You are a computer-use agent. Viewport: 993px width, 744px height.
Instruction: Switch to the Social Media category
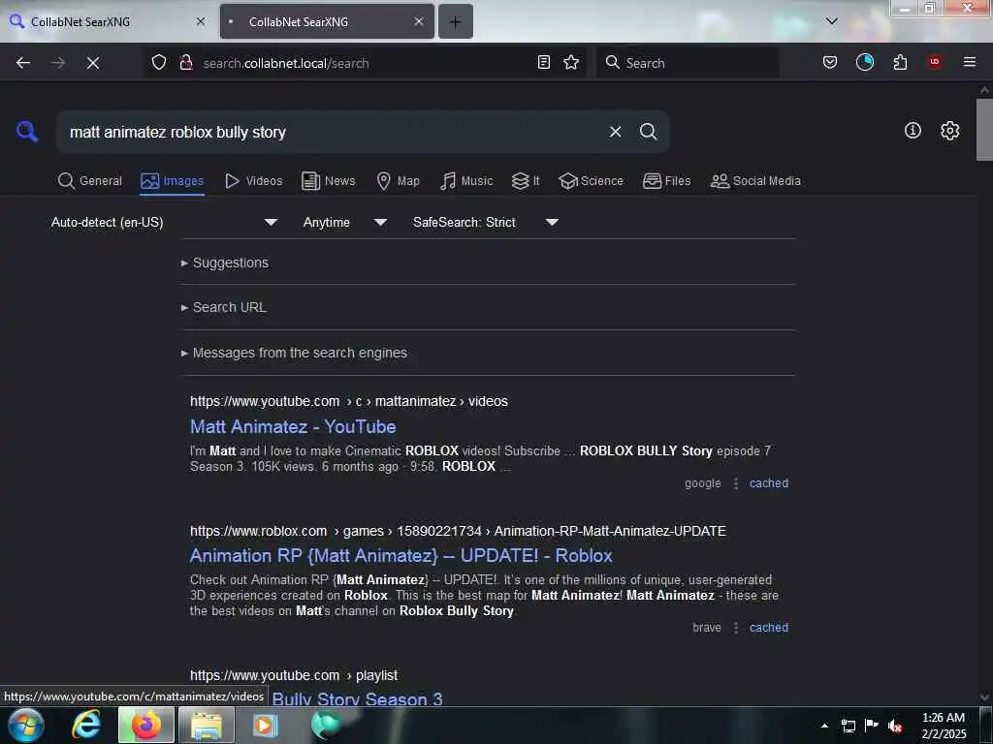click(x=755, y=181)
